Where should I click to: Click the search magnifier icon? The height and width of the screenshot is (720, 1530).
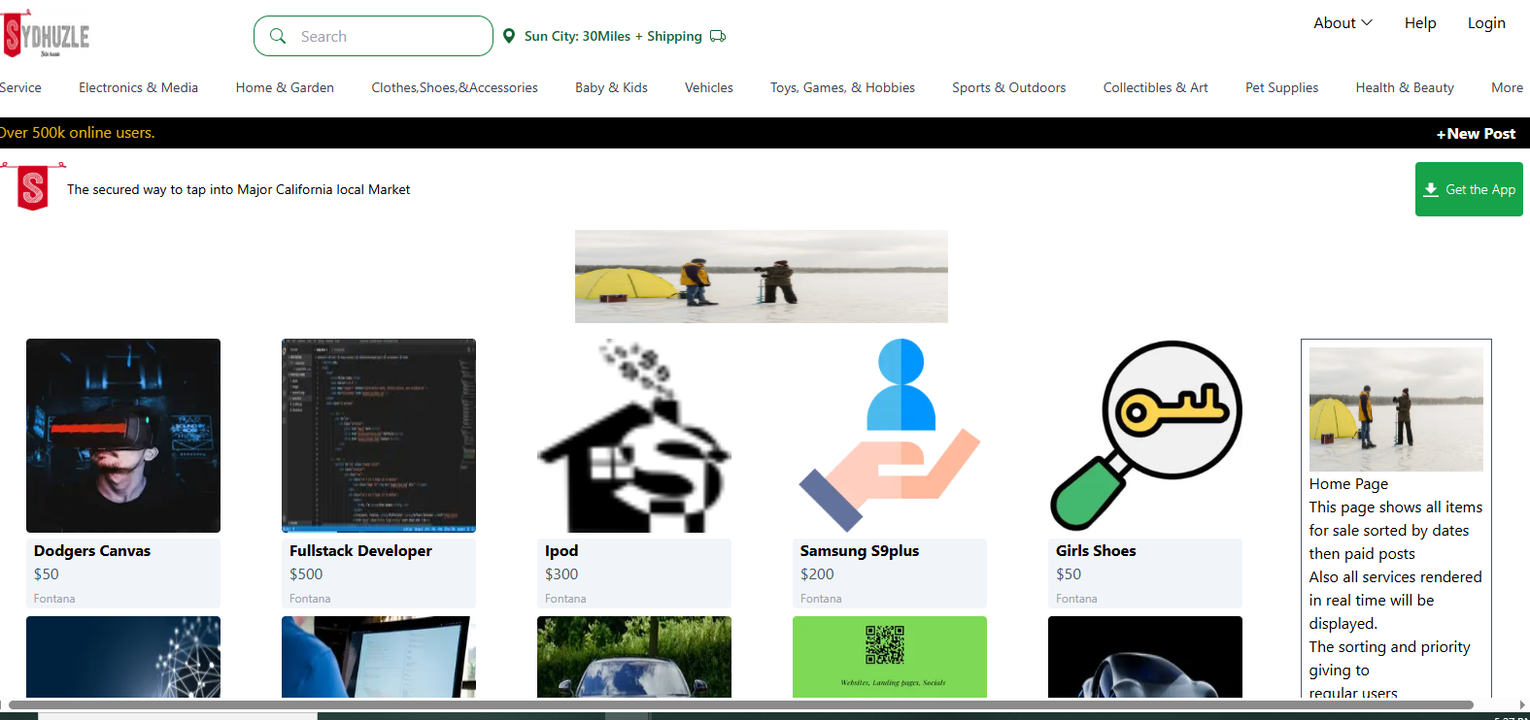tap(278, 36)
